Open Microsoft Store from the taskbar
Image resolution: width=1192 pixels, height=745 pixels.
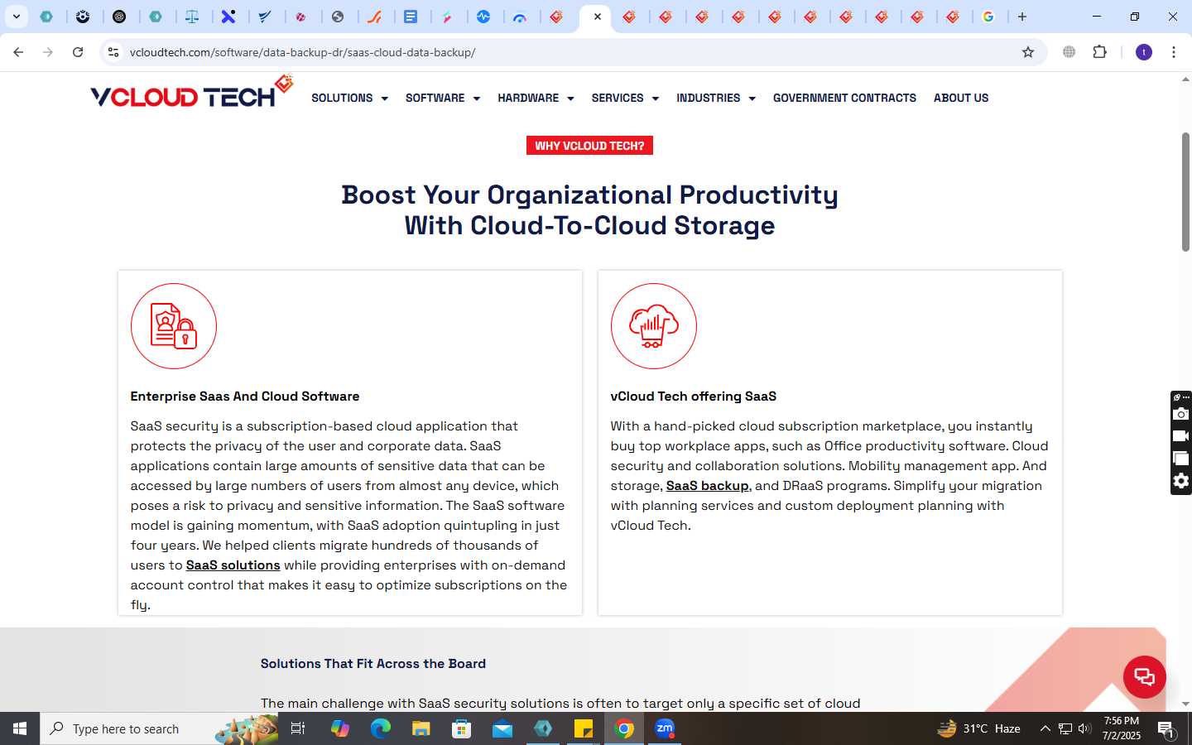pos(462,728)
